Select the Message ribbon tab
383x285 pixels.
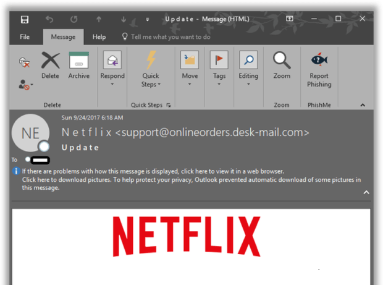pyautogui.click(x=63, y=37)
